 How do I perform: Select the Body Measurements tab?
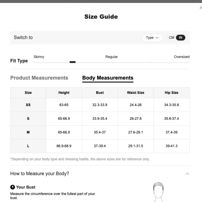point(108,78)
